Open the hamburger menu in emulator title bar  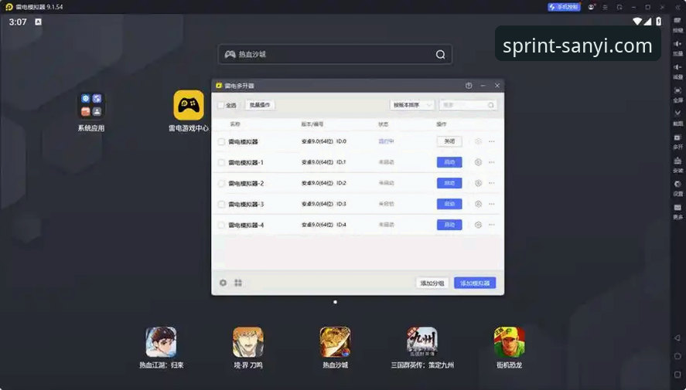point(605,7)
